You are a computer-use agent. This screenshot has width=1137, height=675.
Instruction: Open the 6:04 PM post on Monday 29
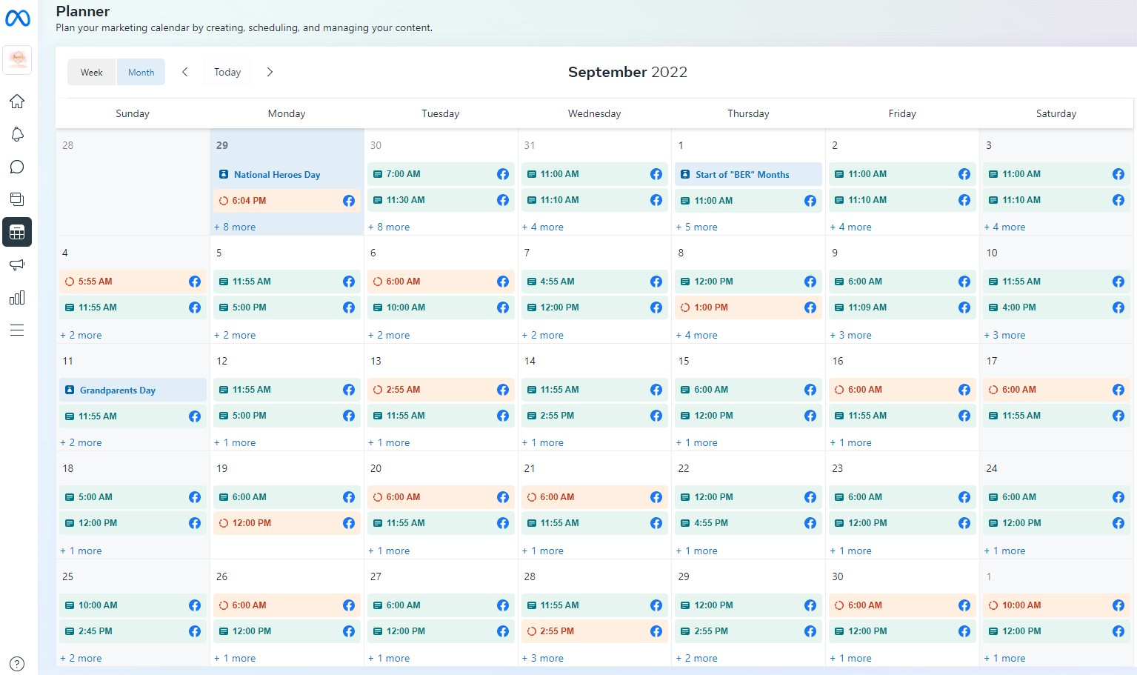coord(287,201)
